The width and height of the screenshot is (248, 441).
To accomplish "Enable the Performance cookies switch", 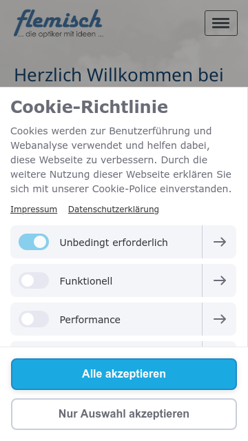I will 34,319.
